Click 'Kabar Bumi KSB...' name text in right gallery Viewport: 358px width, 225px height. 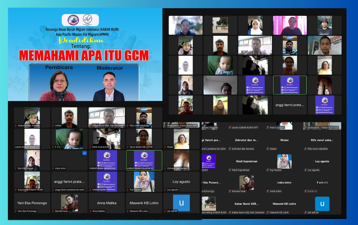click(246, 204)
